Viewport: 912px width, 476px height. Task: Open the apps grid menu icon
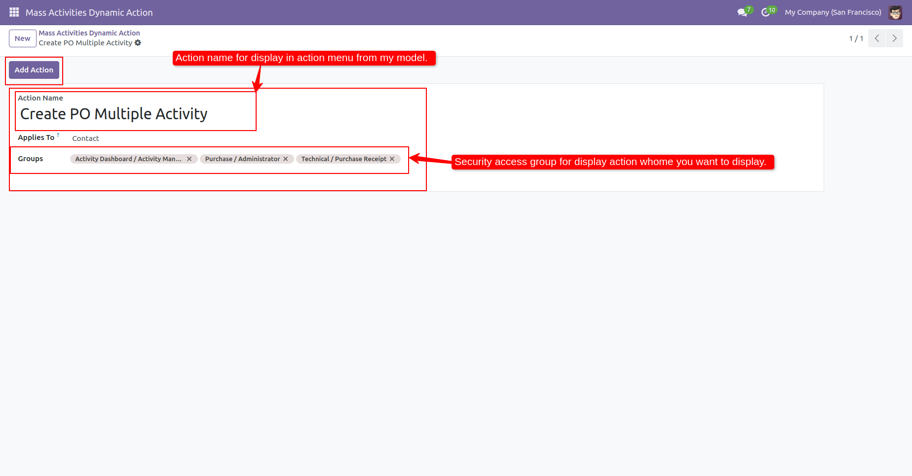click(x=14, y=12)
